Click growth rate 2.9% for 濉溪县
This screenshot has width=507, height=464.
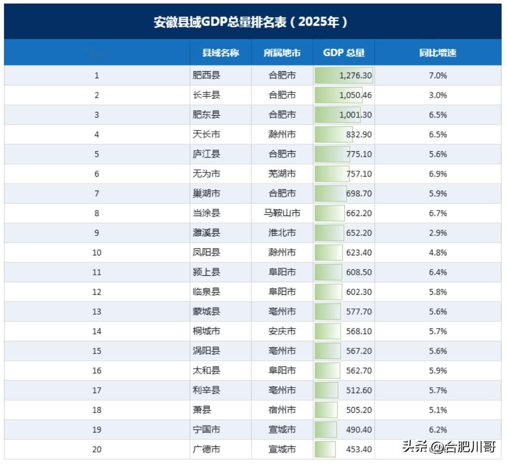tap(438, 233)
